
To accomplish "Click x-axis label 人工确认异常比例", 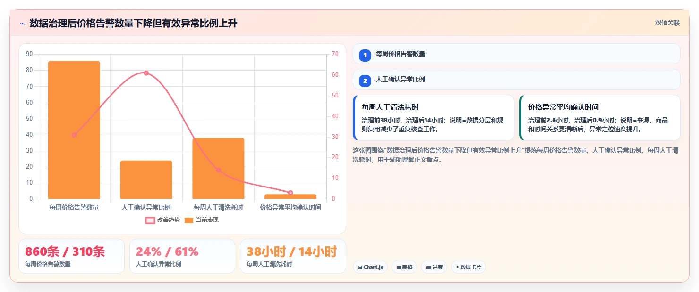I will click(x=146, y=207).
